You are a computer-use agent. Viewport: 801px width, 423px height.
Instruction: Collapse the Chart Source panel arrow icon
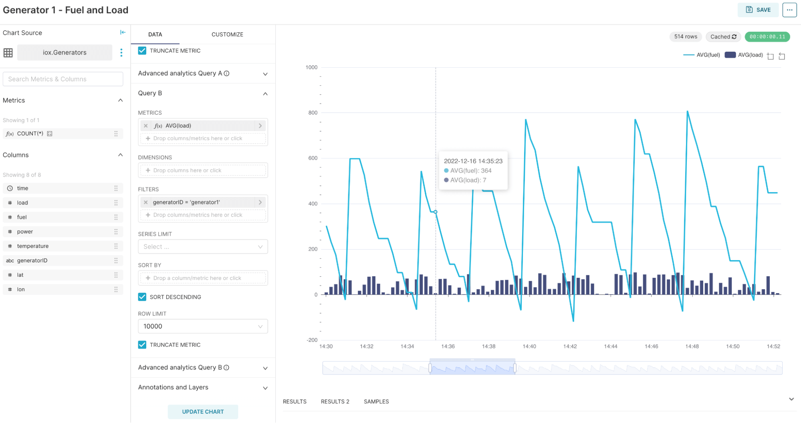coord(123,32)
